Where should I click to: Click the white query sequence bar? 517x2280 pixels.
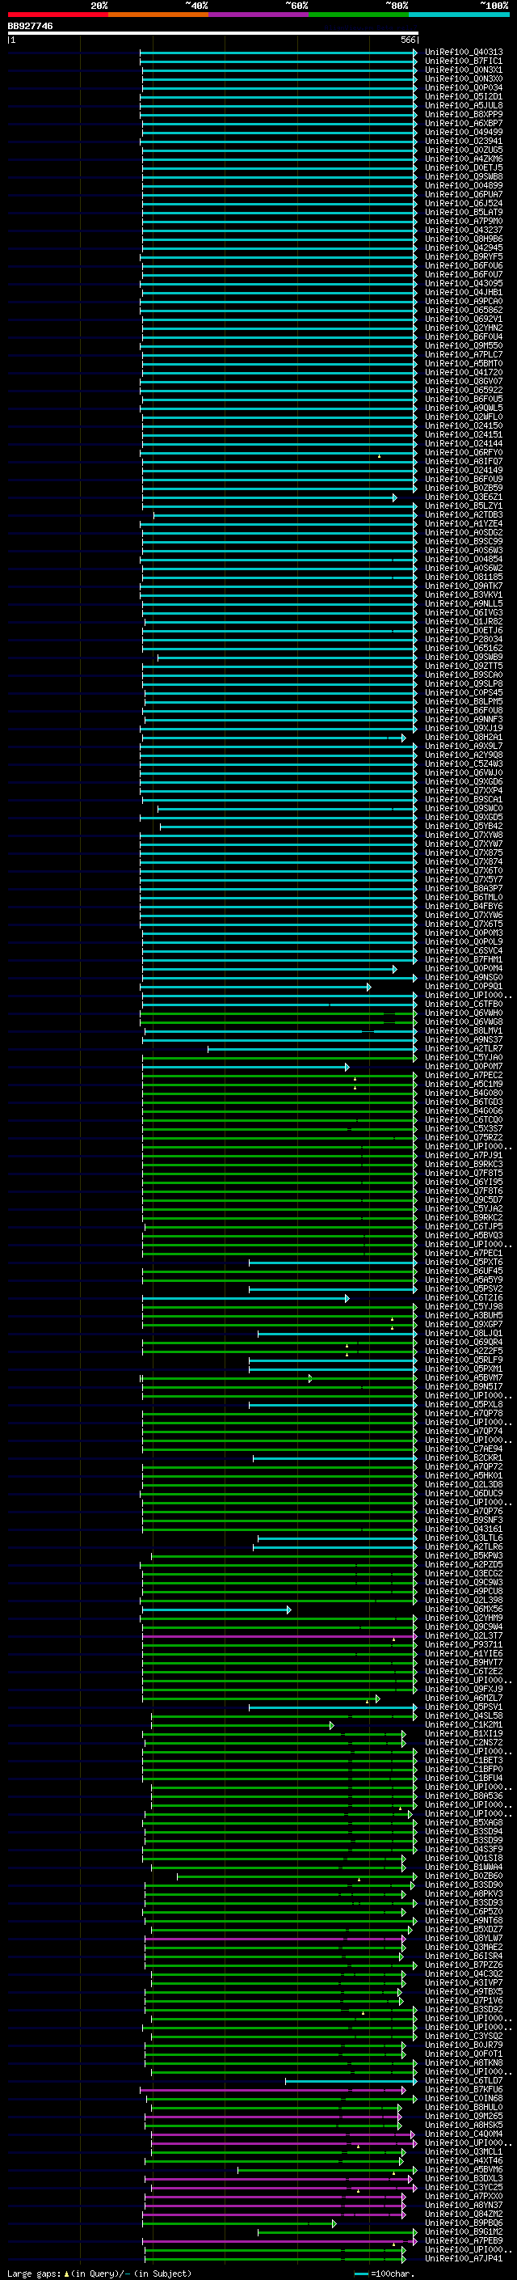[x=213, y=34]
